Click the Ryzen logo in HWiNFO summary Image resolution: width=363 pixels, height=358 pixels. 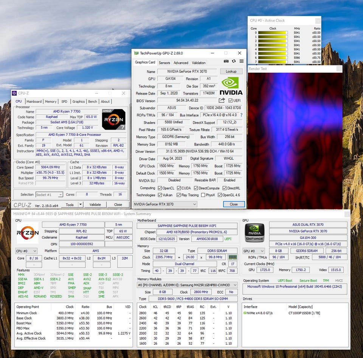28,233
